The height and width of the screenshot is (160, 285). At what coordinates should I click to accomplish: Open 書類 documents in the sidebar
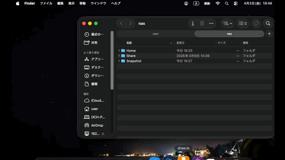point(91,84)
